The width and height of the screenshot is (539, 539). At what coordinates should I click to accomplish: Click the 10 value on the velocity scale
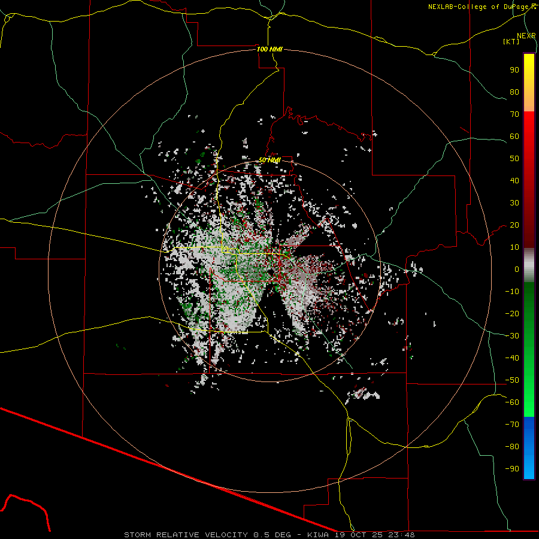pos(514,247)
